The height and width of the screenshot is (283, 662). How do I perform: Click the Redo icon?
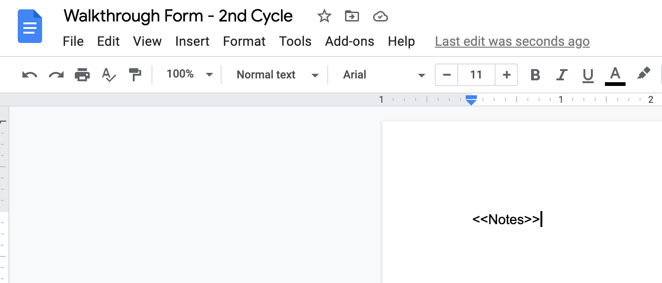coord(56,75)
